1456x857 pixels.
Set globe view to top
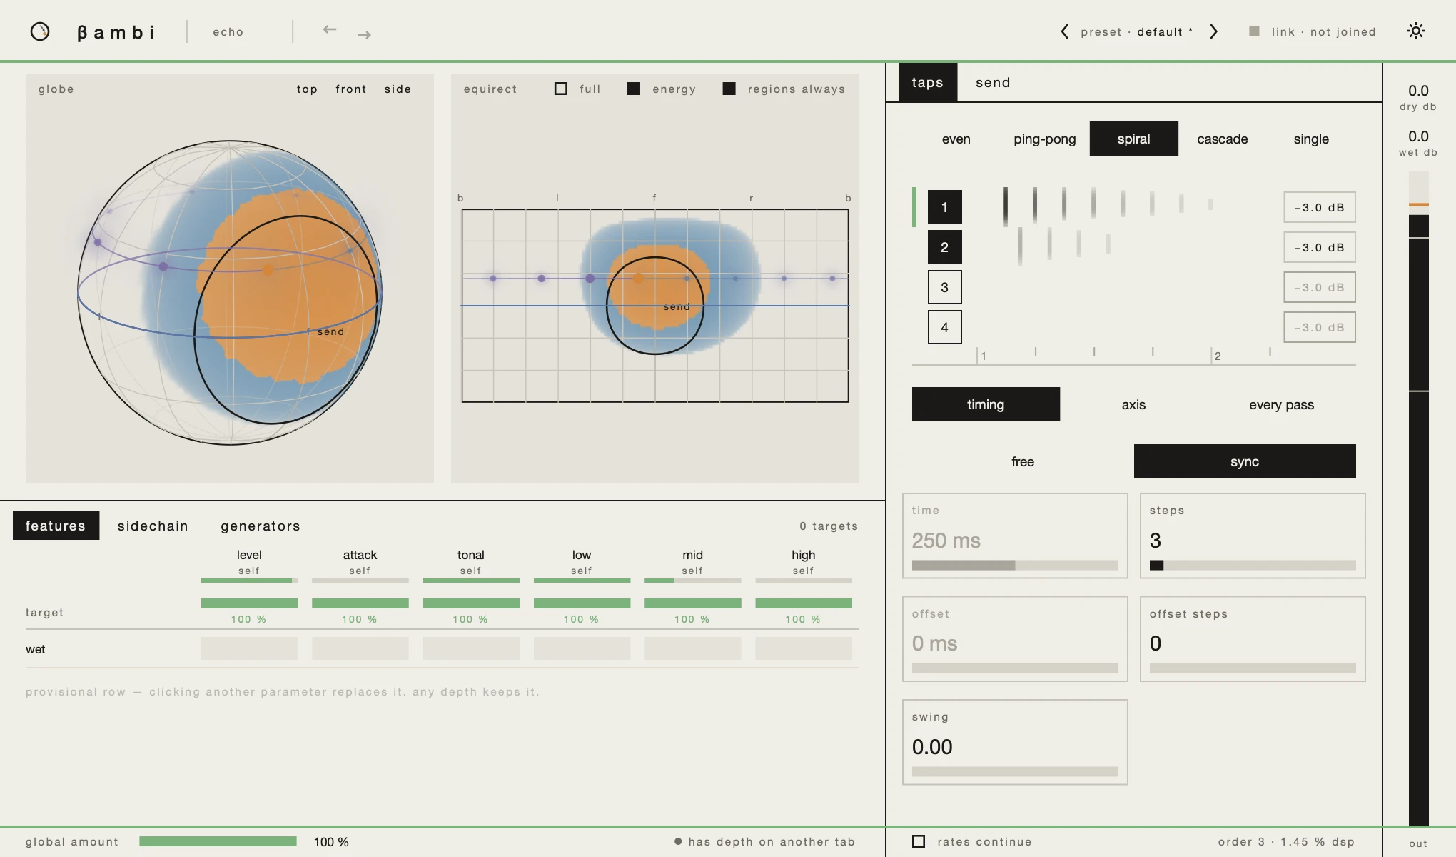click(307, 89)
